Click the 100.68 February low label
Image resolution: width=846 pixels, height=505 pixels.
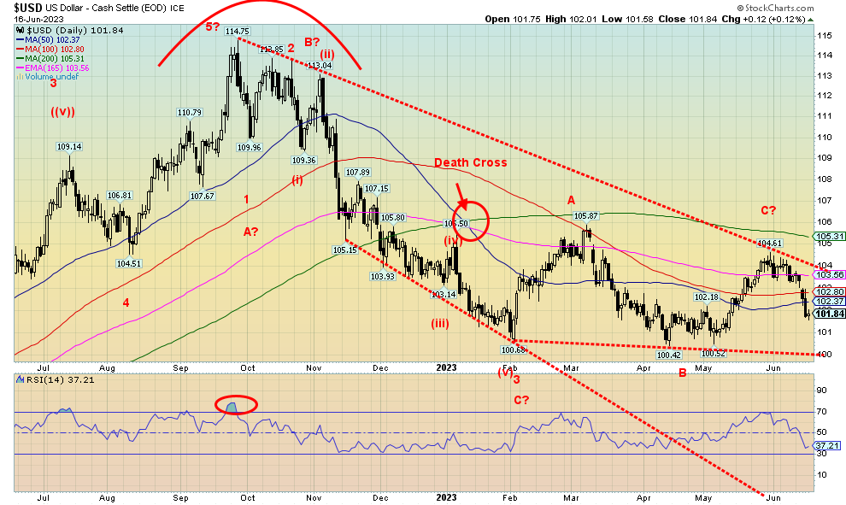click(x=513, y=349)
